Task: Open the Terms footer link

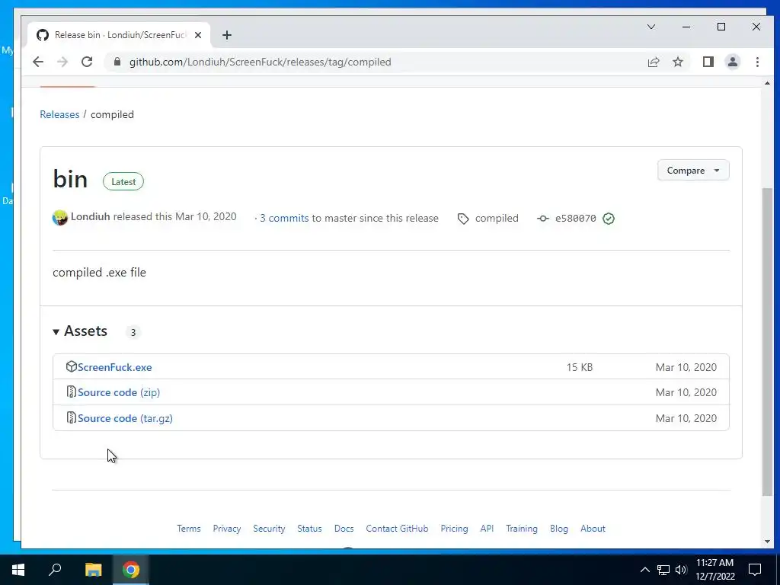Action: point(189,529)
